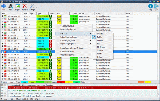Toggle the checkbox for 199.168.148.131 row

2,79
